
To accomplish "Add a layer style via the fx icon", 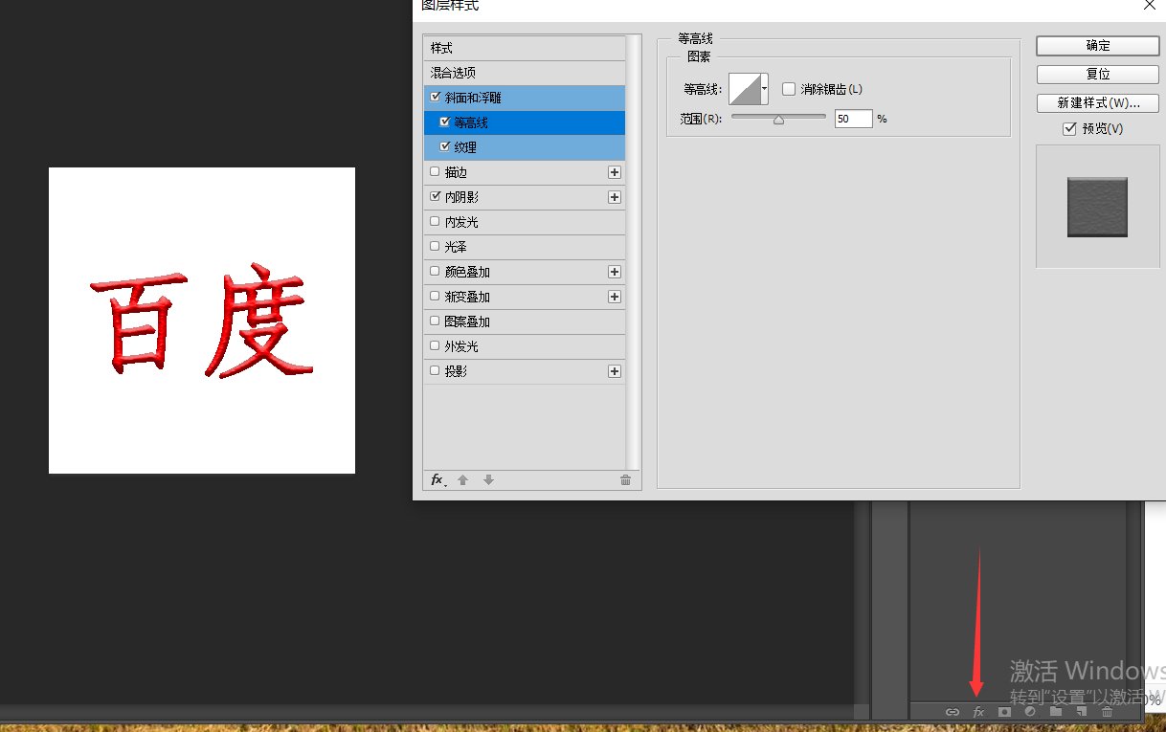I will 978,712.
